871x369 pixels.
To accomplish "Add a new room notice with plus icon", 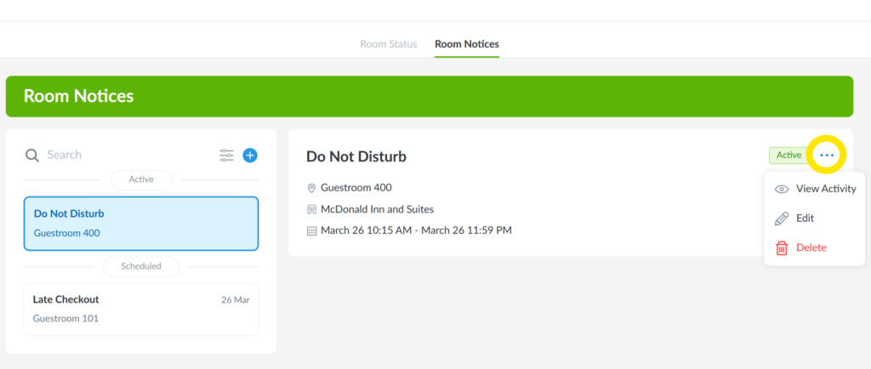I will [x=250, y=155].
